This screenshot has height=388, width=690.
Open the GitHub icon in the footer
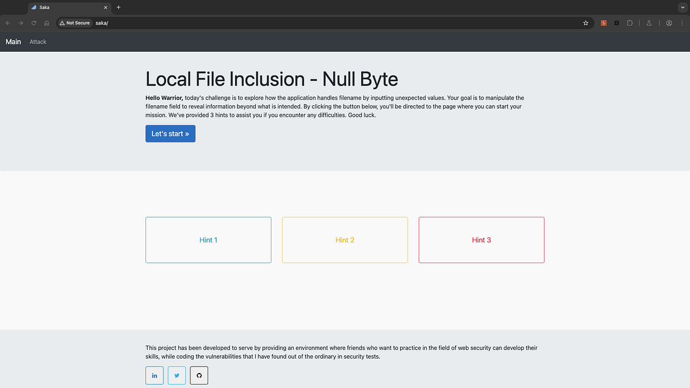pos(198,375)
